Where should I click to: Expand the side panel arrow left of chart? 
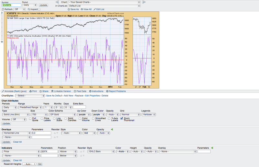coord(2,13)
